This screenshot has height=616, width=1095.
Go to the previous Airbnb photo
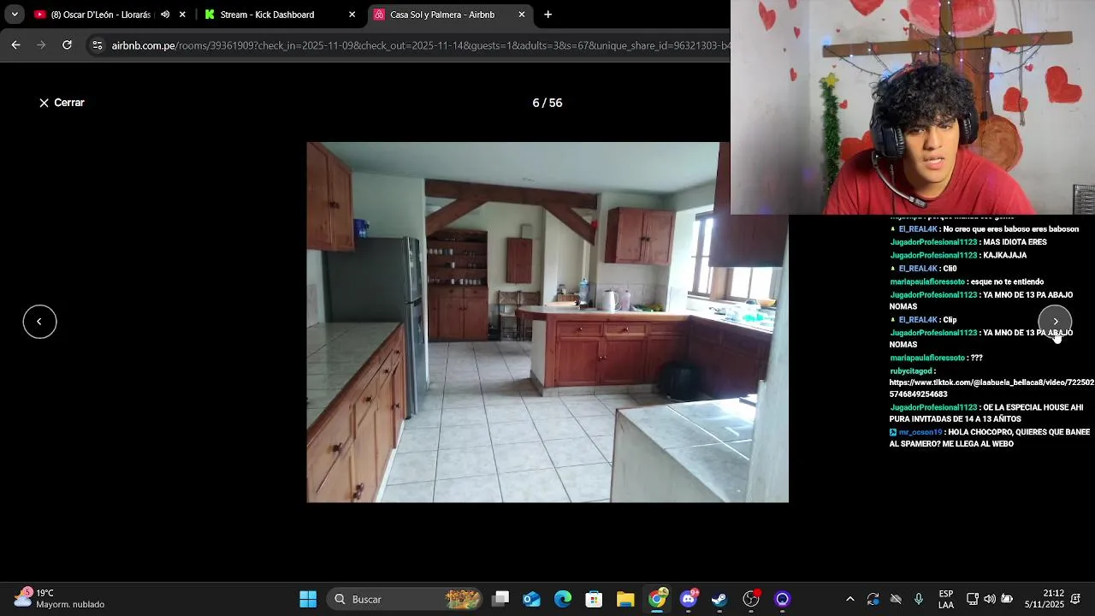click(x=39, y=322)
